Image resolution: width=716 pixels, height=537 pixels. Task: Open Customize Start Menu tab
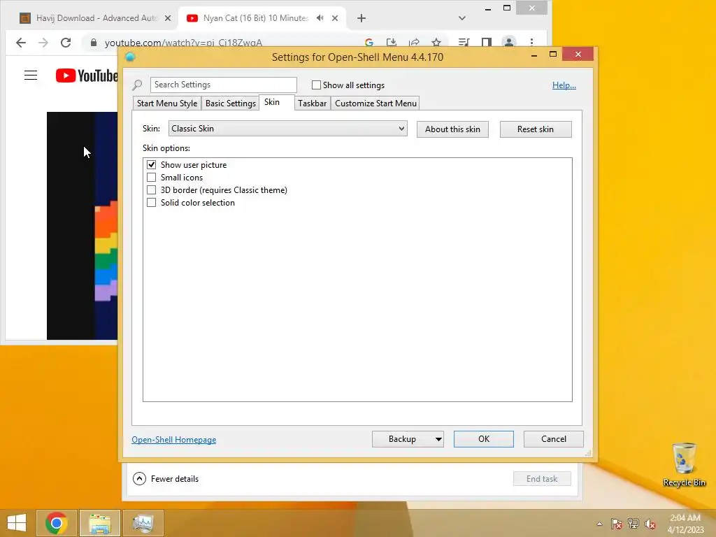375,103
